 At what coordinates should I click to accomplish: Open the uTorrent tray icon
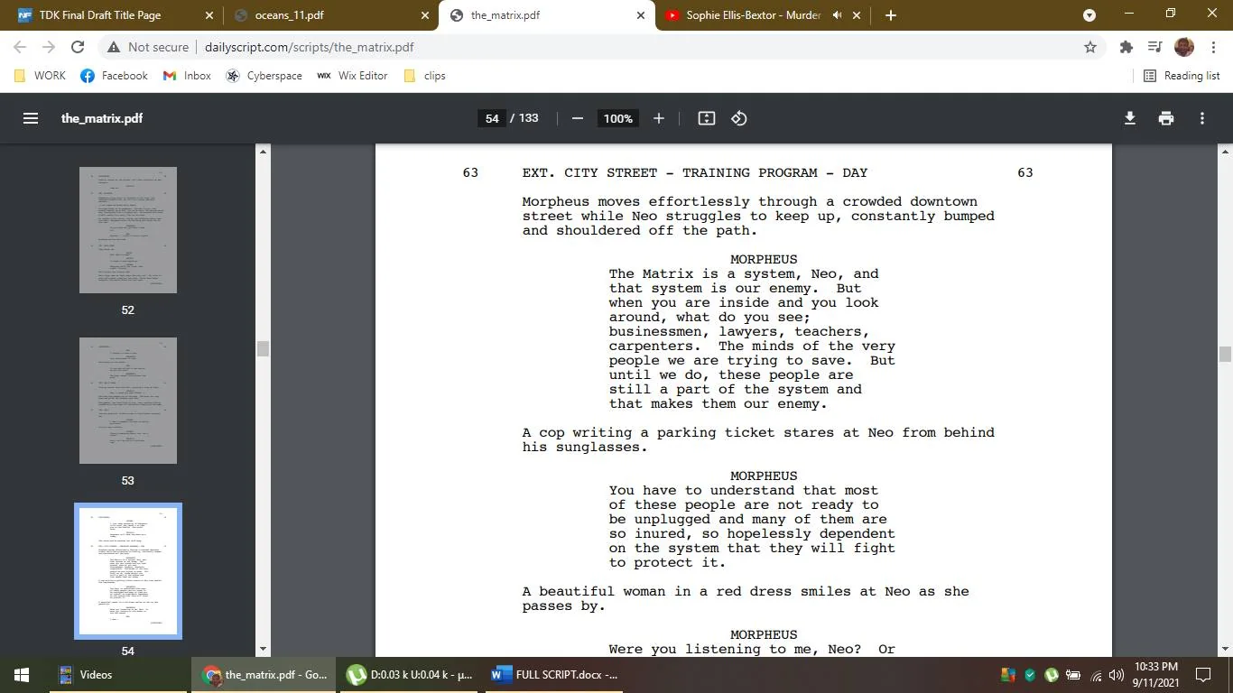pos(1052,675)
